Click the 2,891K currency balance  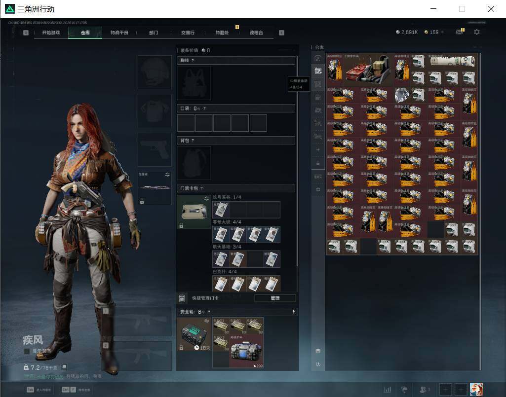pos(407,32)
